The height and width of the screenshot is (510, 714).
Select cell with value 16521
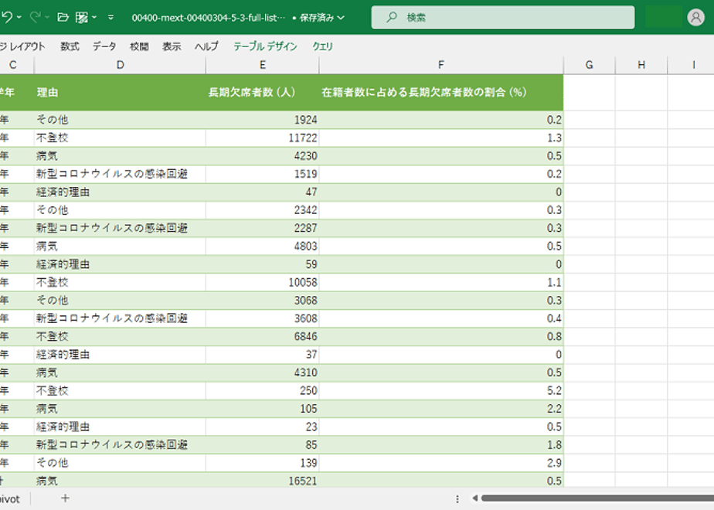tap(262, 481)
